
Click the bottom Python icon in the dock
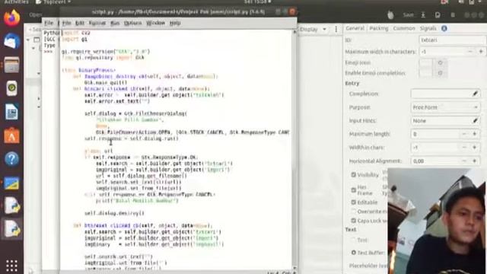click(11, 229)
